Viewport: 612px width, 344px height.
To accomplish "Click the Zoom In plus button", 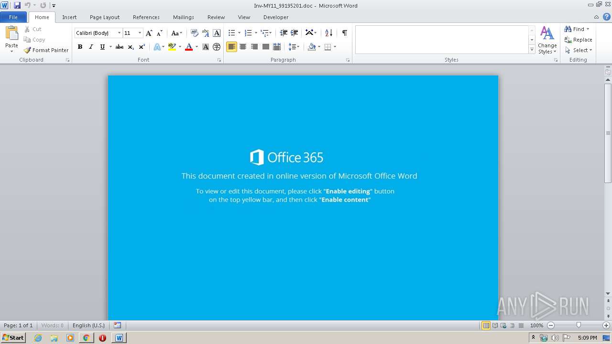I will coord(606,325).
